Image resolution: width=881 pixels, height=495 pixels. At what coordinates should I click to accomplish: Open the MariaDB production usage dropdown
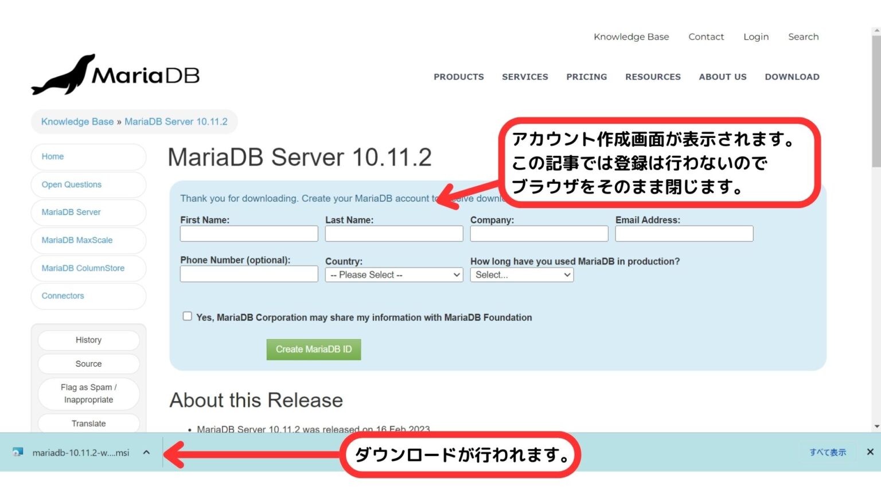pyautogui.click(x=521, y=274)
